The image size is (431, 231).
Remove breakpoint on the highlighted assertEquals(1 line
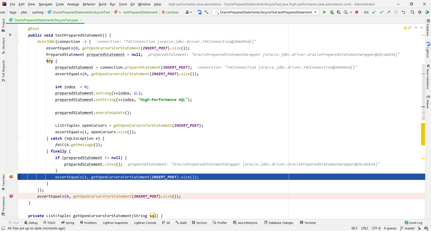click(x=11, y=177)
